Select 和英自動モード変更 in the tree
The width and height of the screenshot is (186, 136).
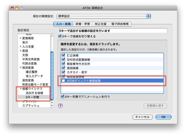(x=35, y=84)
